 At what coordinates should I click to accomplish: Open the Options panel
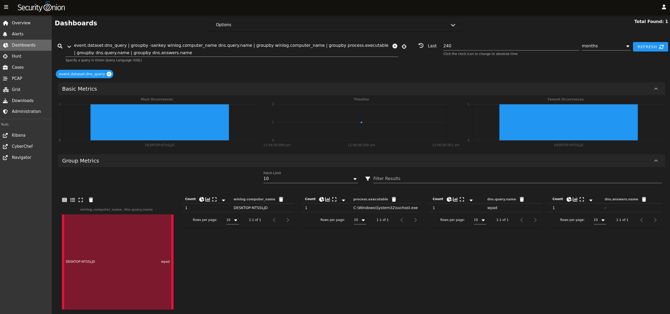click(452, 25)
